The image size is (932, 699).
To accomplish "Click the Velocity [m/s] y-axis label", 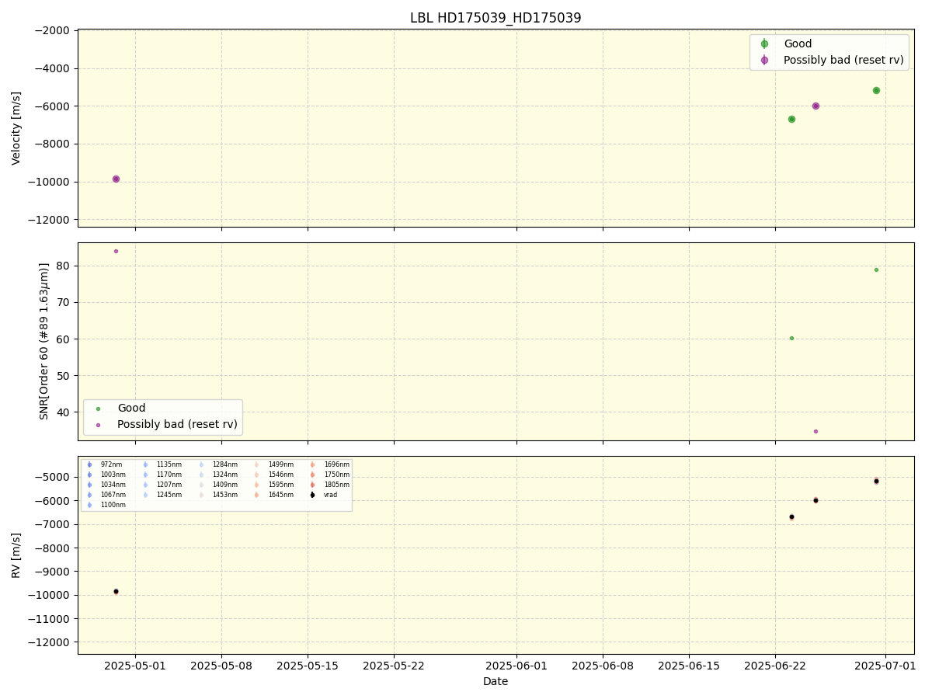I will [x=16, y=128].
